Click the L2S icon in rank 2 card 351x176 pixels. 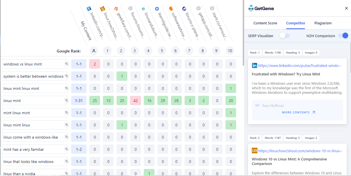(255, 151)
